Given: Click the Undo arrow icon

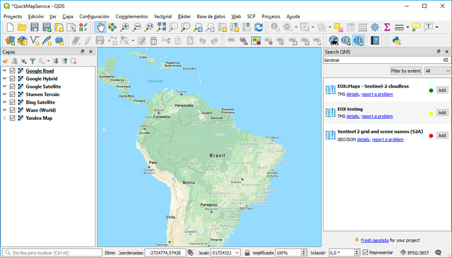Looking at the screenshot, I should pyautogui.click(x=202, y=41).
